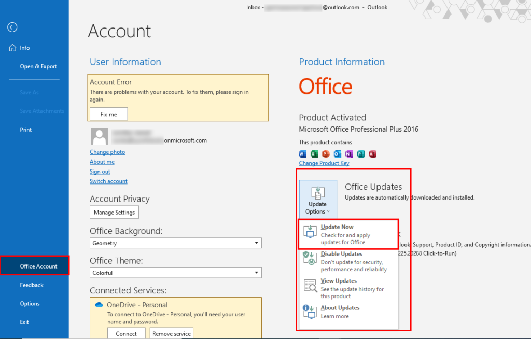Click the Disable Updates shield icon

coord(310,258)
